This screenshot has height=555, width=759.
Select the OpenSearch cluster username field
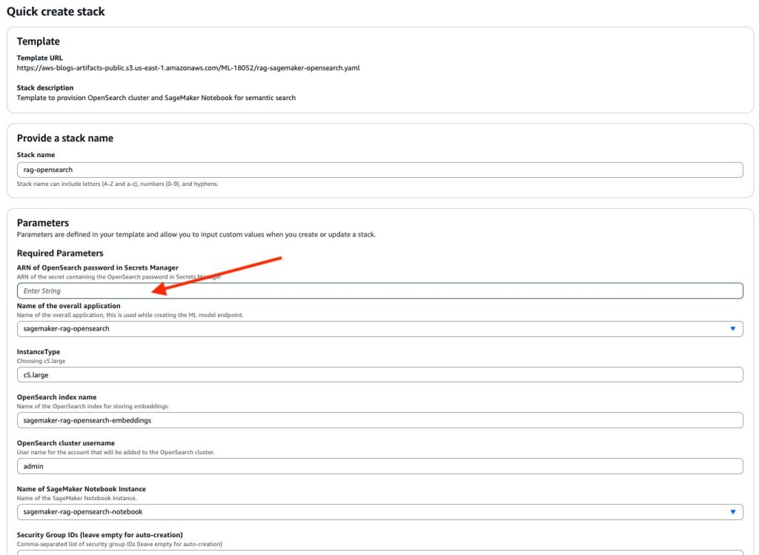[380, 466]
